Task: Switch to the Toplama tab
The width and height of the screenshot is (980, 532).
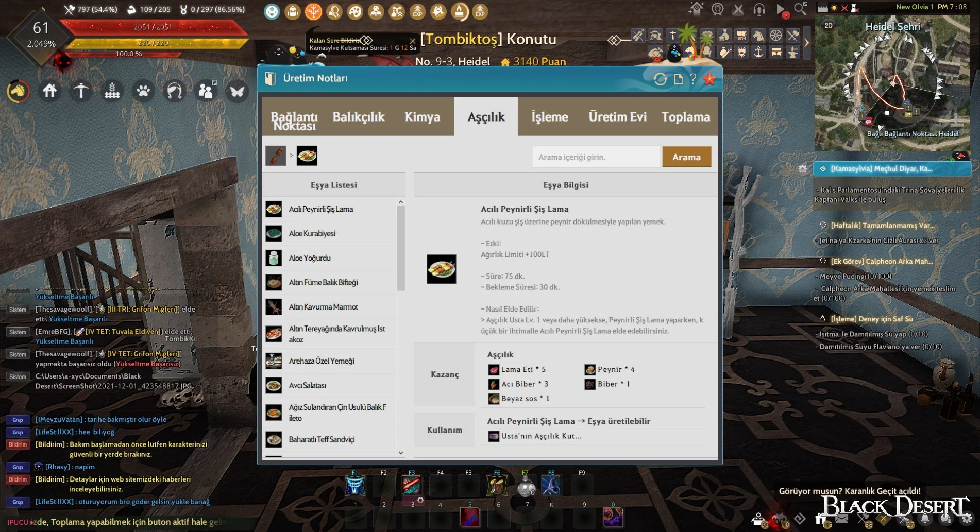Action: coord(685,117)
